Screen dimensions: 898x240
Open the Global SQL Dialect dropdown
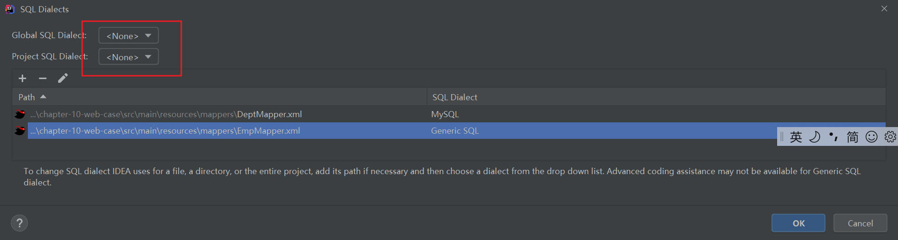coord(128,36)
